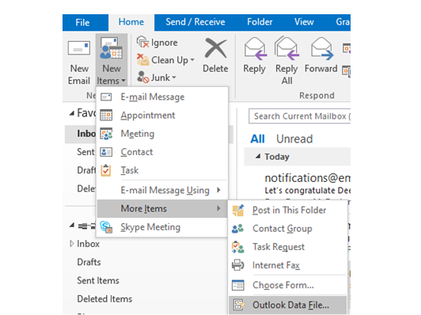Show All messages filter
The image size is (421, 315).
(x=257, y=139)
